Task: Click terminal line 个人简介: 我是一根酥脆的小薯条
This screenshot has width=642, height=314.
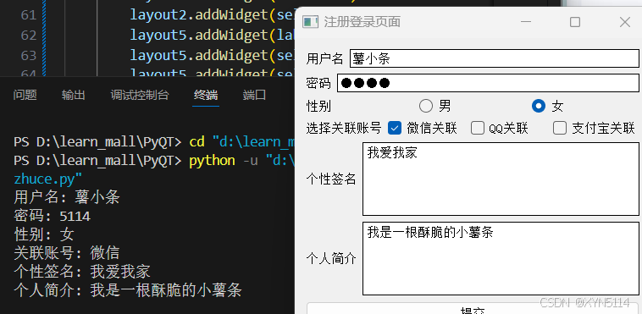Action: pyautogui.click(x=127, y=290)
